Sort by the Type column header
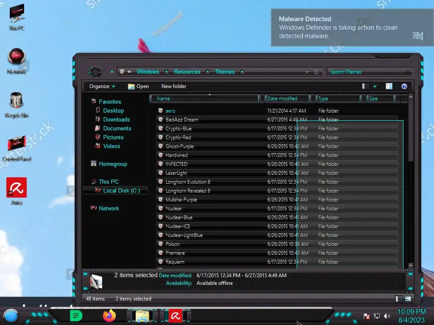The height and width of the screenshot is (325, 434). (338, 98)
